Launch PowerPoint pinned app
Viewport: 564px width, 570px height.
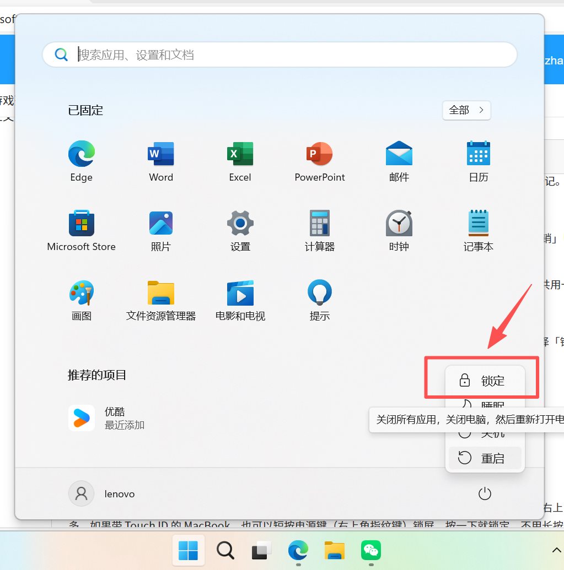[x=319, y=161]
